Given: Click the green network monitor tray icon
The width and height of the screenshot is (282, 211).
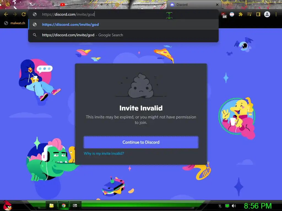Looking at the screenshot, I should click(x=227, y=206).
